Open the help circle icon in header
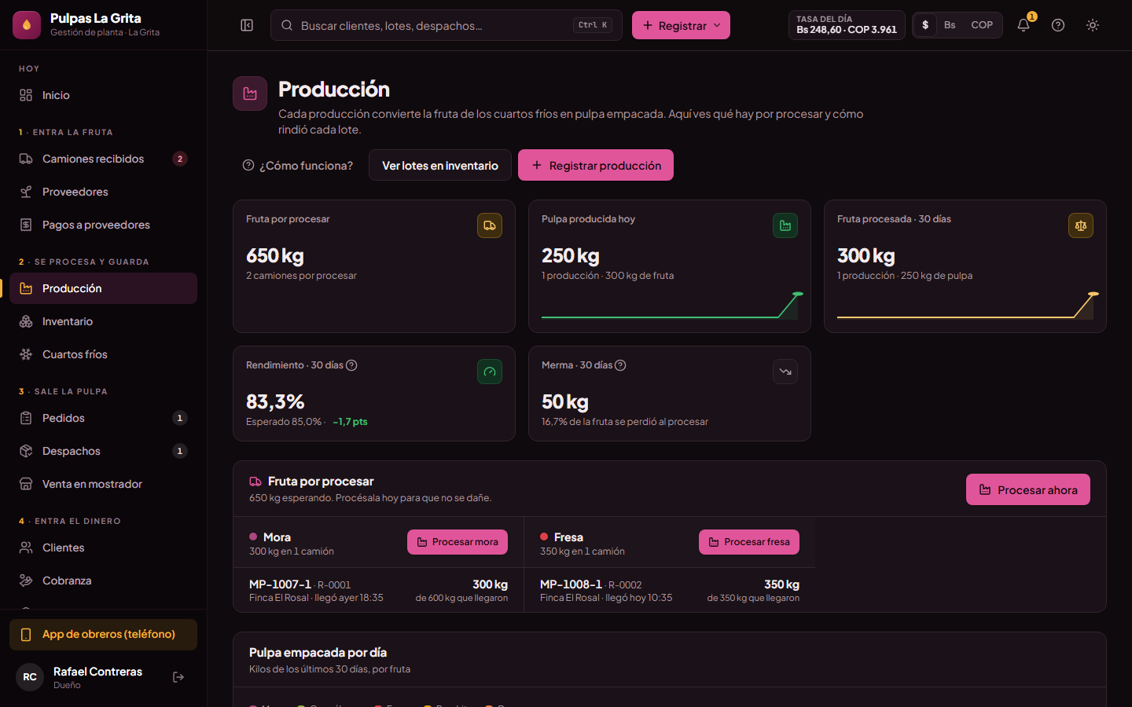The width and height of the screenshot is (1132, 707). click(x=1058, y=25)
